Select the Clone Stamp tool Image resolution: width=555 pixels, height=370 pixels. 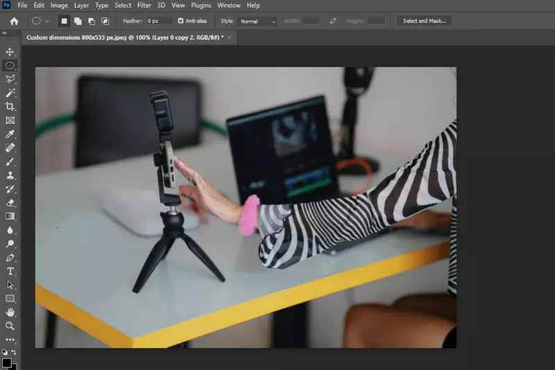(10, 175)
